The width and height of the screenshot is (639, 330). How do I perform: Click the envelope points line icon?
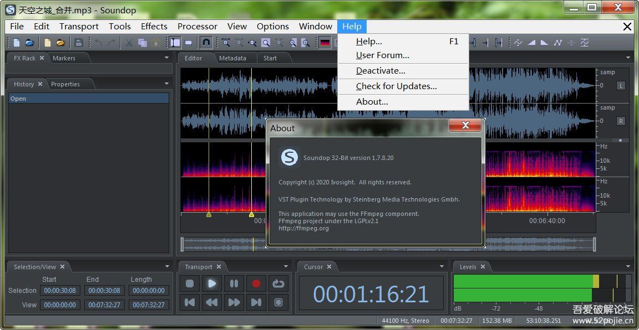click(558, 42)
